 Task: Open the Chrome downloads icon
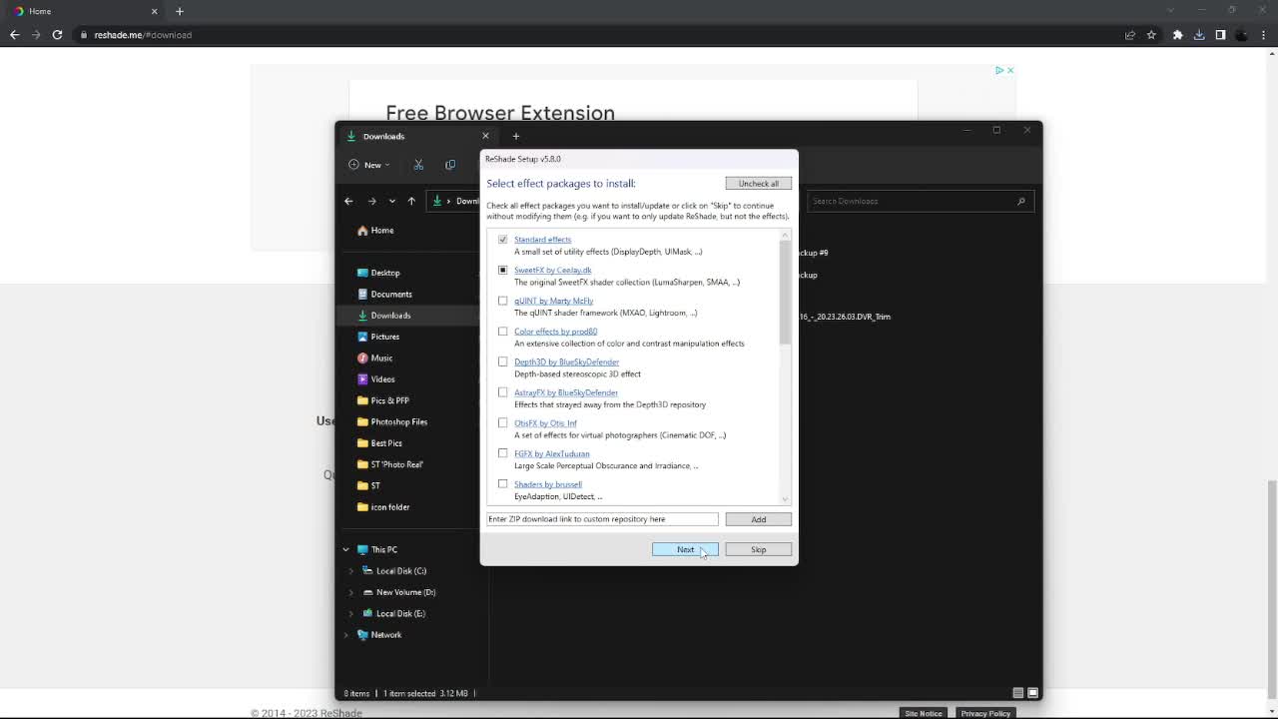(x=1199, y=35)
